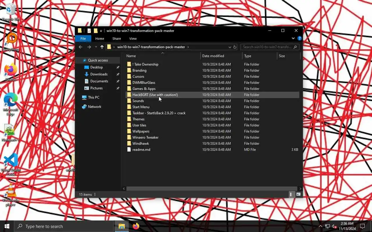Click New folder icon in title bar
The width and height of the screenshot is (372, 232).
point(96,31)
